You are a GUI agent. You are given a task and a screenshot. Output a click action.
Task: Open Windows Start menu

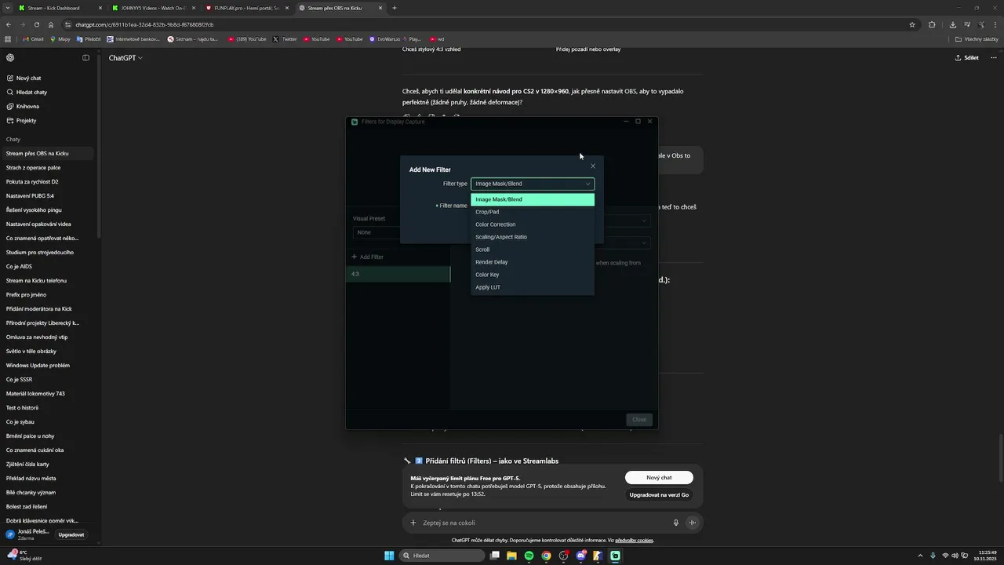pos(389,556)
